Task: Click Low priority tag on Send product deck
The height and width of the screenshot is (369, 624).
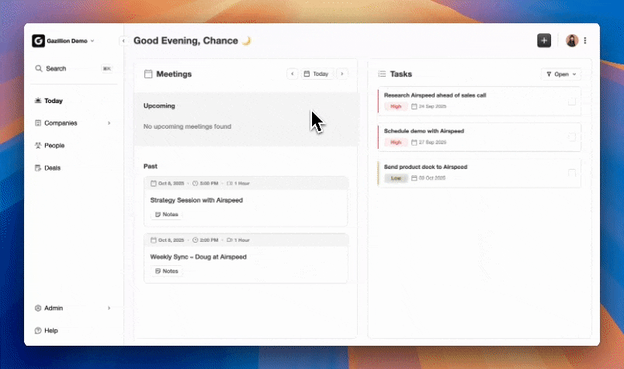Action: [x=396, y=178]
